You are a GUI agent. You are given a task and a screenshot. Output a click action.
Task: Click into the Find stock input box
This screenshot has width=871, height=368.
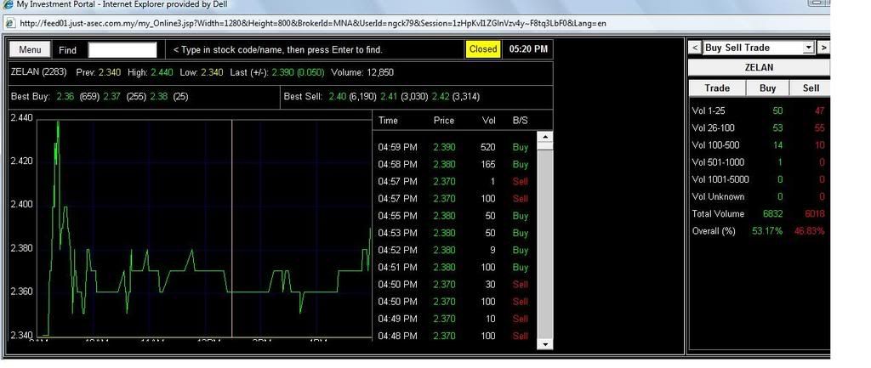pos(122,50)
